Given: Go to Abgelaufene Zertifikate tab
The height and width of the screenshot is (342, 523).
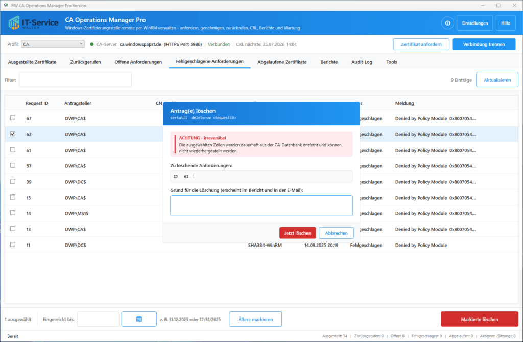Looking at the screenshot, I should coord(282,62).
